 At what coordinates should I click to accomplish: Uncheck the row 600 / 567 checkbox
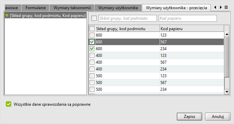click(x=92, y=42)
